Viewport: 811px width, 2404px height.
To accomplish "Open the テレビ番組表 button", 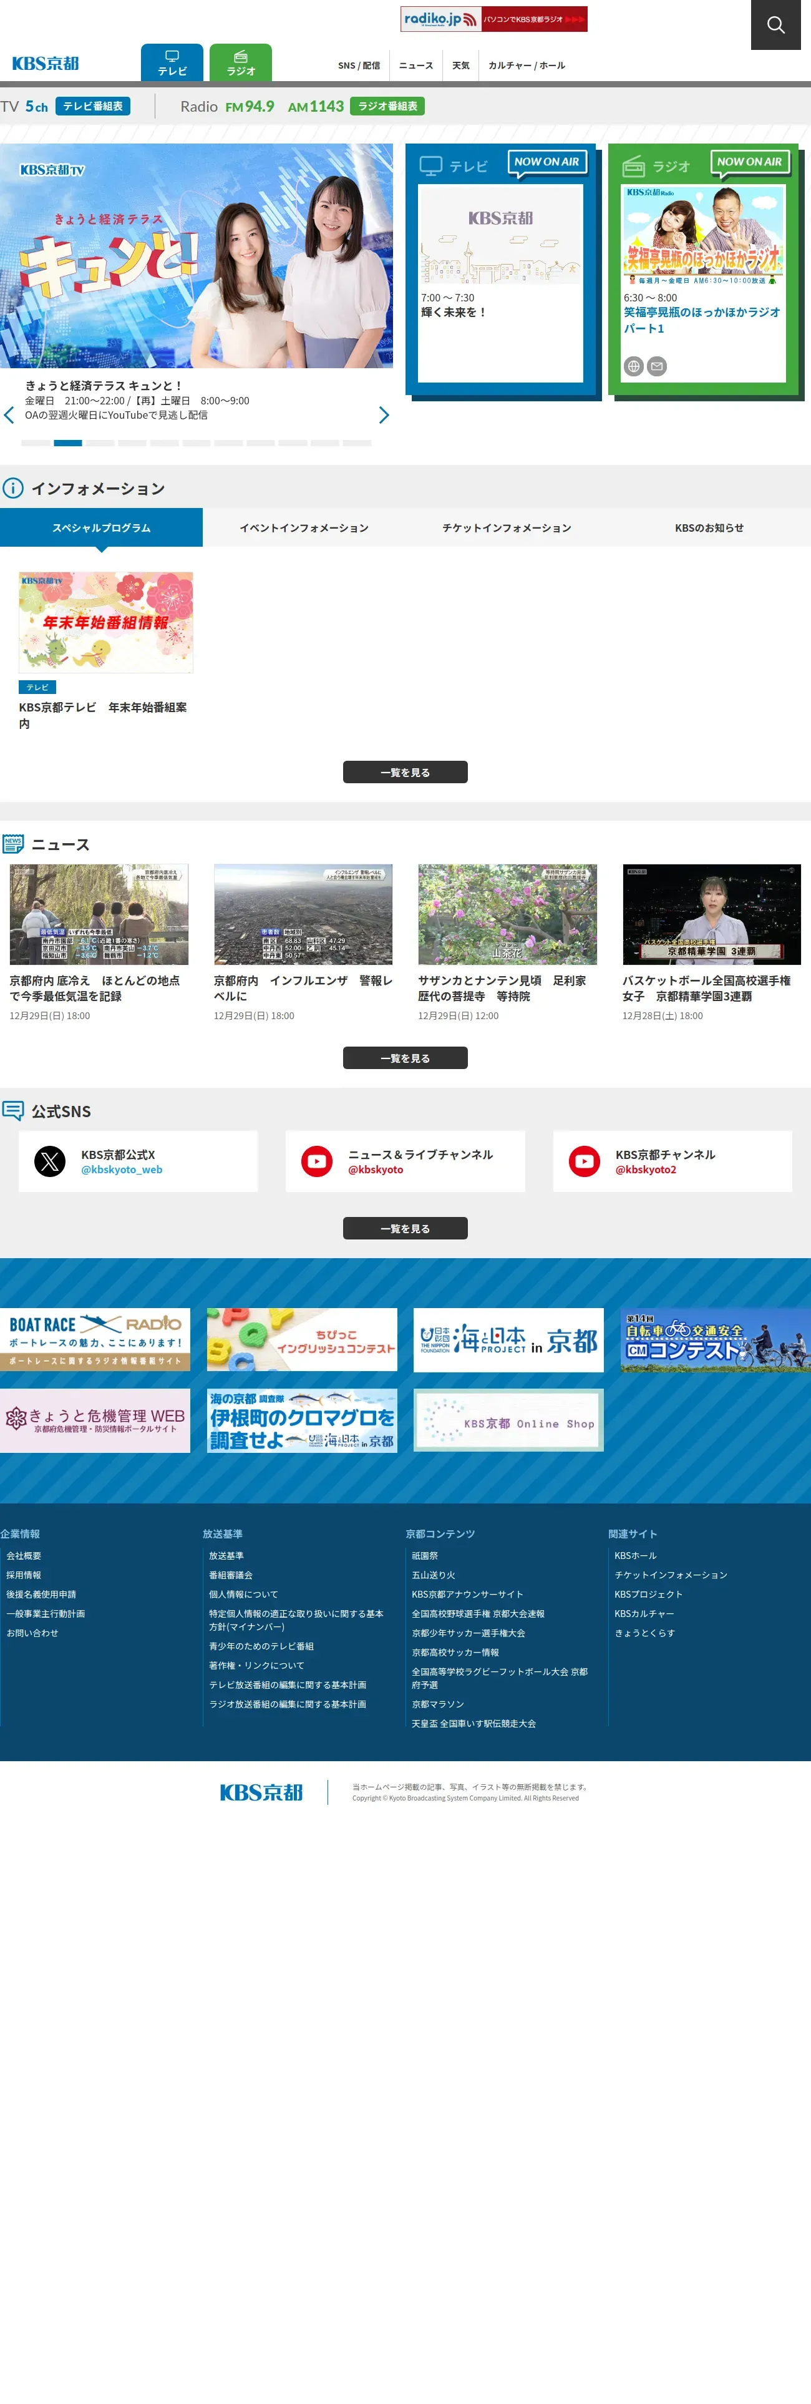I will (x=92, y=106).
